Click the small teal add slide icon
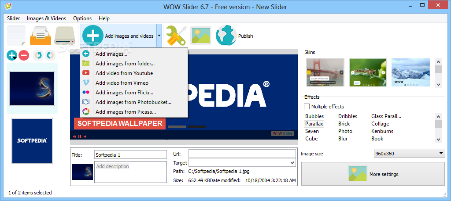451x201 pixels. pos(12,55)
